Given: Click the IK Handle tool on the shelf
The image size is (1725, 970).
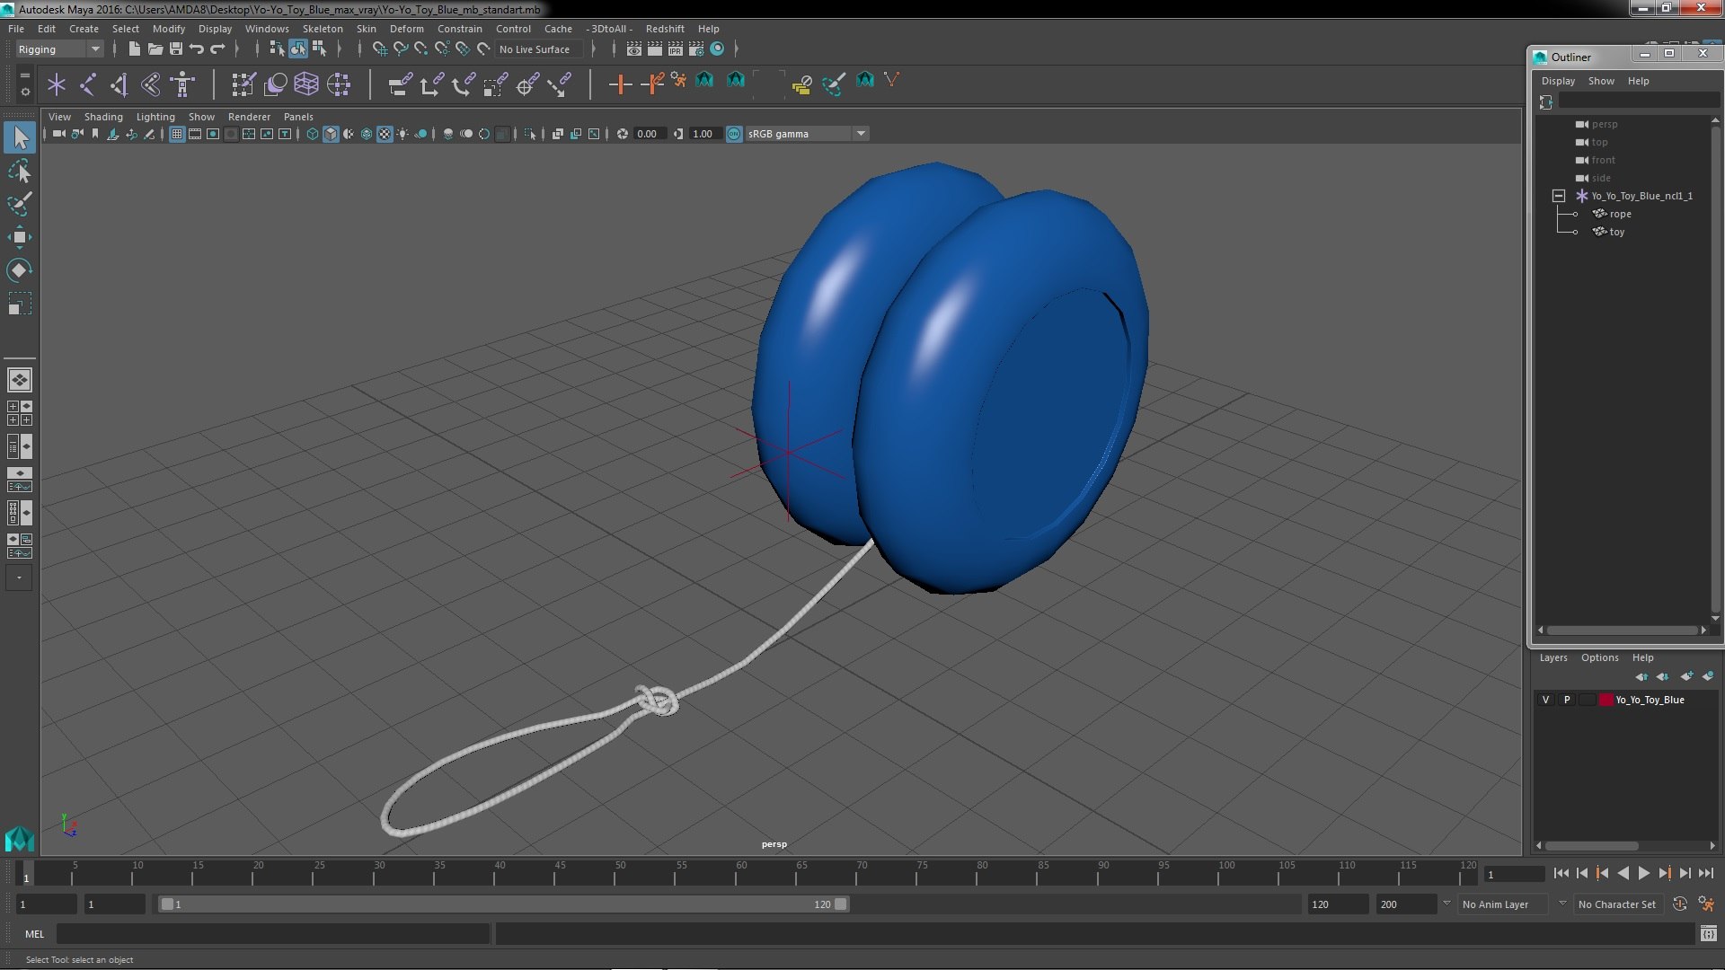Looking at the screenshot, I should point(119,84).
